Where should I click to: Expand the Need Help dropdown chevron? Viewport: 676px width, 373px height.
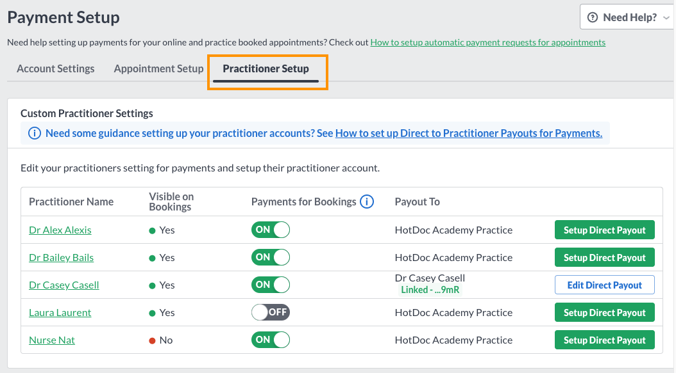click(x=666, y=18)
